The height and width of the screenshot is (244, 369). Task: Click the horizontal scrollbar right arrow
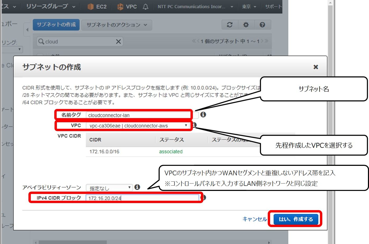tap(269, 242)
